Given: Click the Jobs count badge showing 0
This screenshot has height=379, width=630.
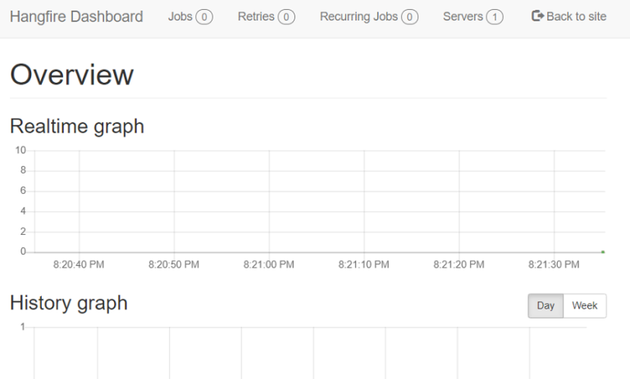Looking at the screenshot, I should 204,17.
